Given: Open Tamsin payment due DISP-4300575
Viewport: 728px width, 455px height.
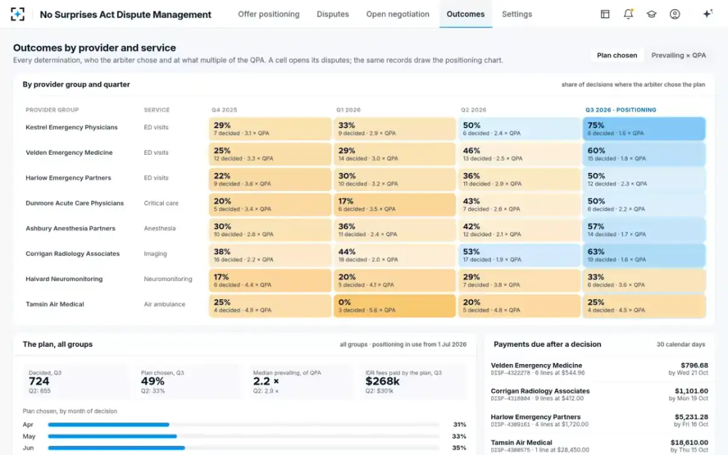Looking at the screenshot, I should pyautogui.click(x=599, y=446).
